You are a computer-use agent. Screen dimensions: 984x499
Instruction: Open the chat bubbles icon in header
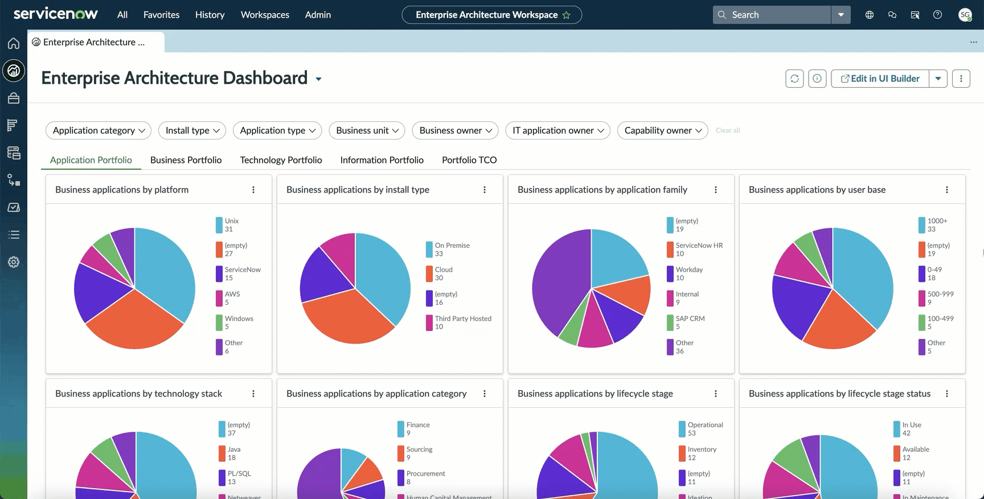point(892,15)
